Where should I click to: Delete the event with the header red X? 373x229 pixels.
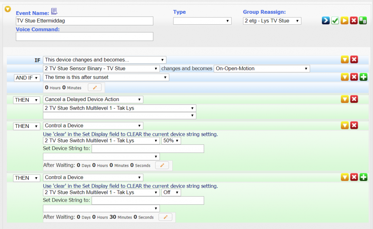pos(354,21)
